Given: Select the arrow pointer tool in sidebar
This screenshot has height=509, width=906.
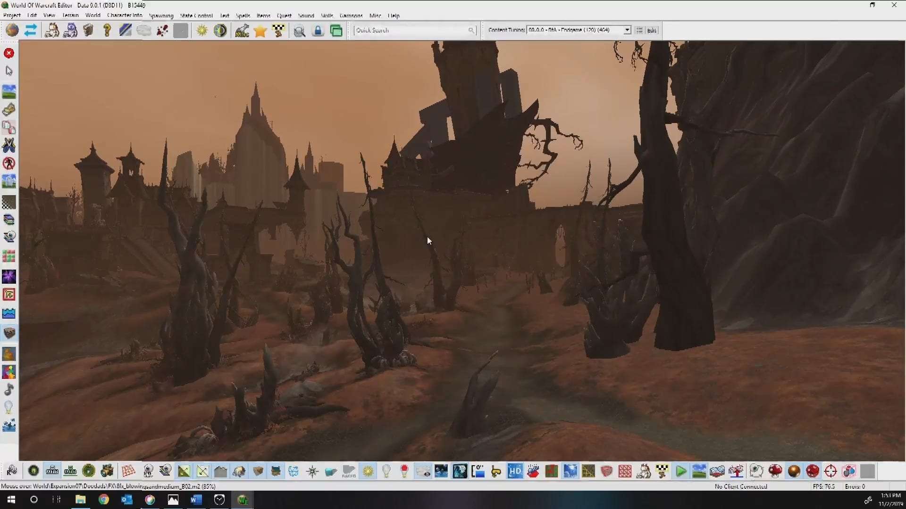Looking at the screenshot, I should click(x=9, y=71).
